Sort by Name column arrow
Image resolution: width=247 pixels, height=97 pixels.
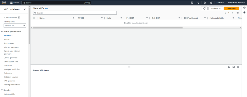(73, 18)
